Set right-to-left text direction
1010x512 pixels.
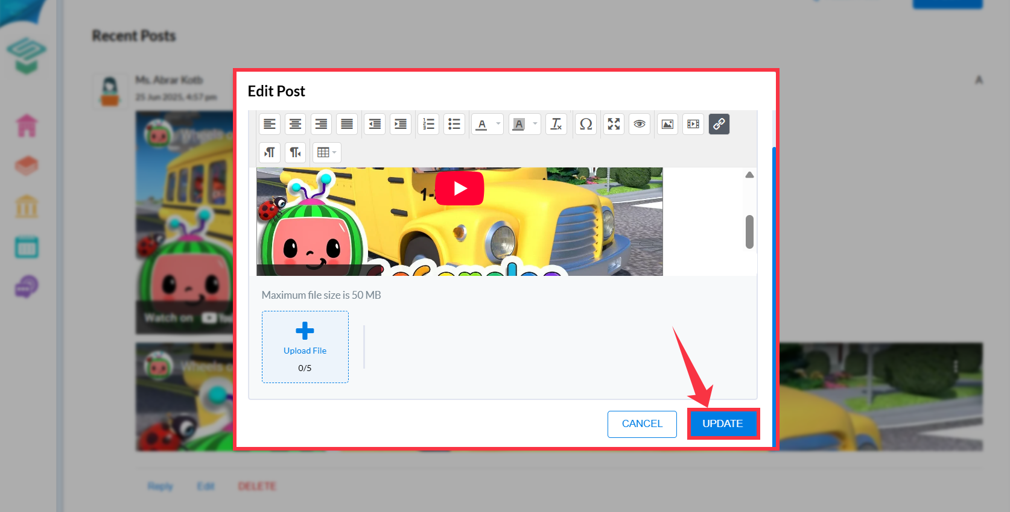point(296,152)
